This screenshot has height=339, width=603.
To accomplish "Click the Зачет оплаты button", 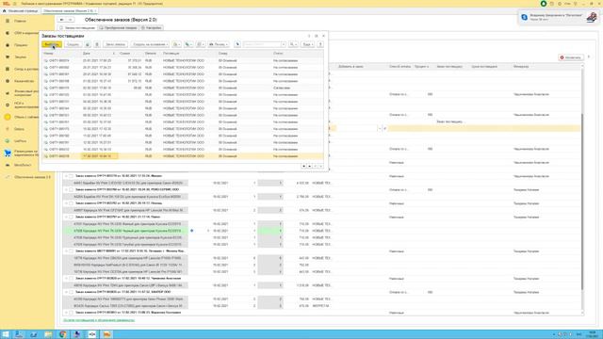I will (115, 44).
